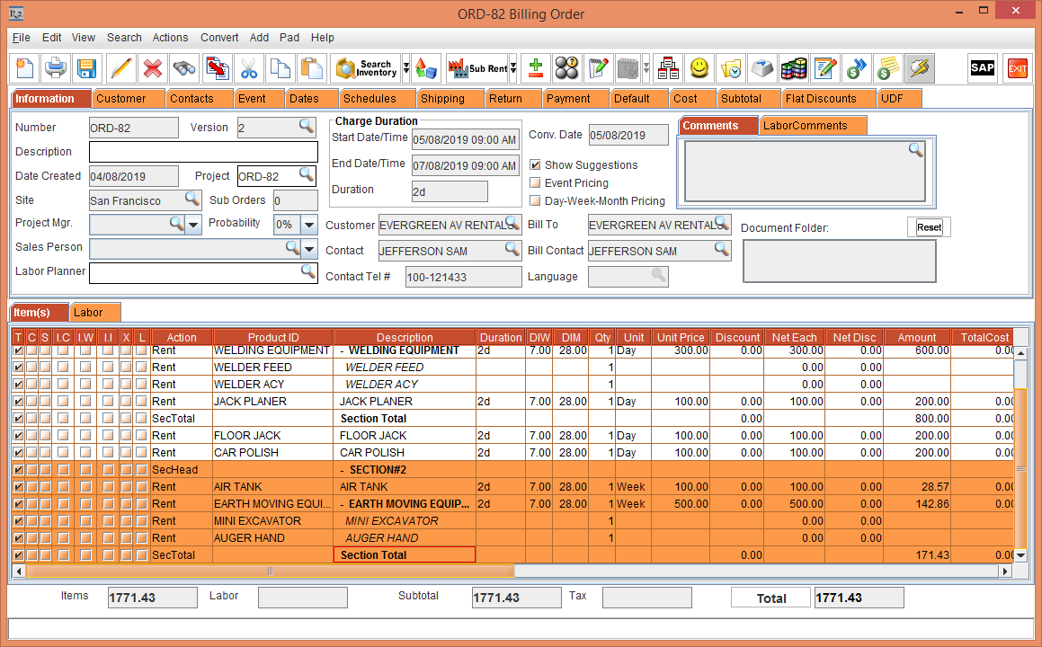Switch to the Flat Discounts tab

point(819,99)
